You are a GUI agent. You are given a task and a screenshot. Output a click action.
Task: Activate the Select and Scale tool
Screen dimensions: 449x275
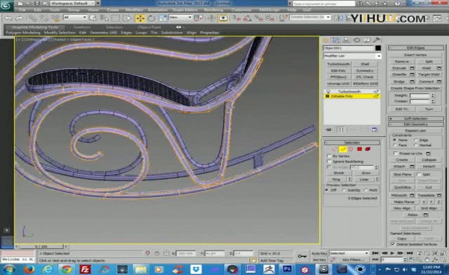(x=162, y=19)
